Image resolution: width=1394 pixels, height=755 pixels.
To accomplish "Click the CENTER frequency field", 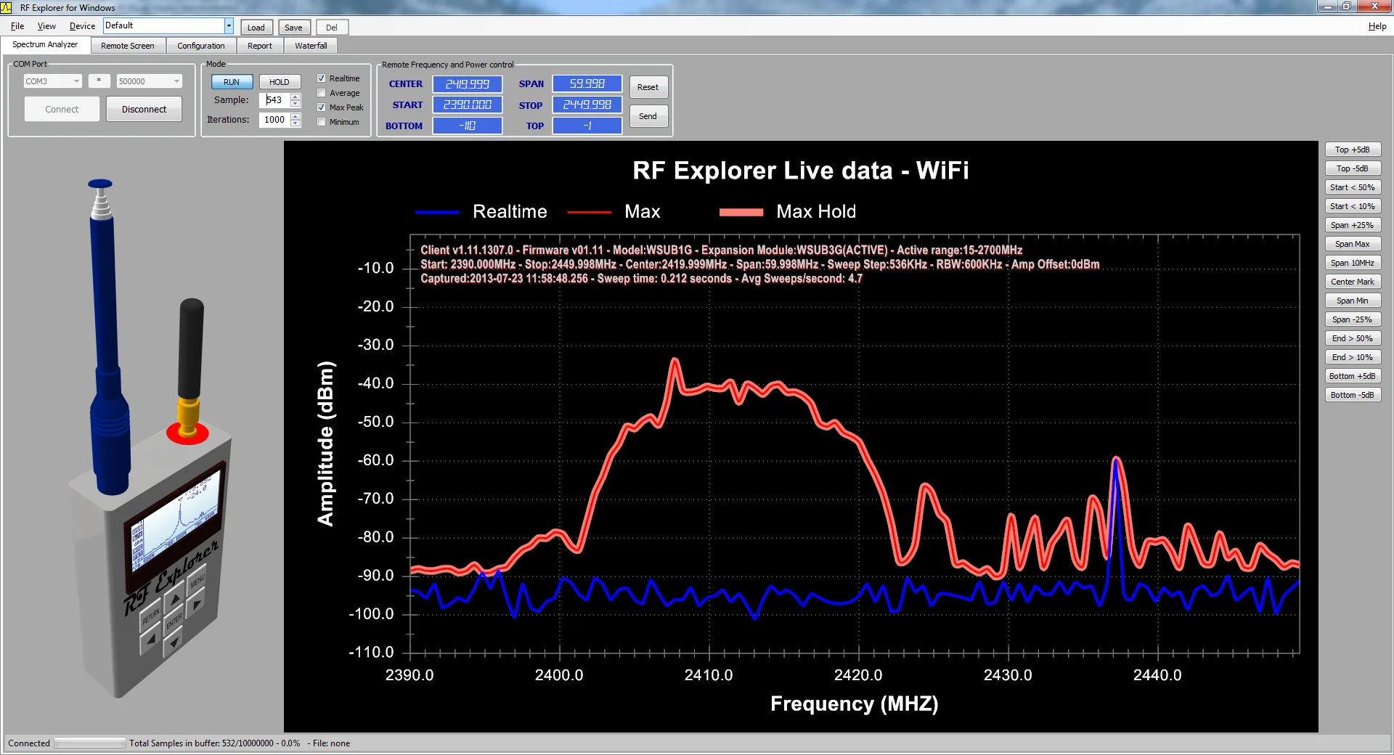I will (x=468, y=84).
